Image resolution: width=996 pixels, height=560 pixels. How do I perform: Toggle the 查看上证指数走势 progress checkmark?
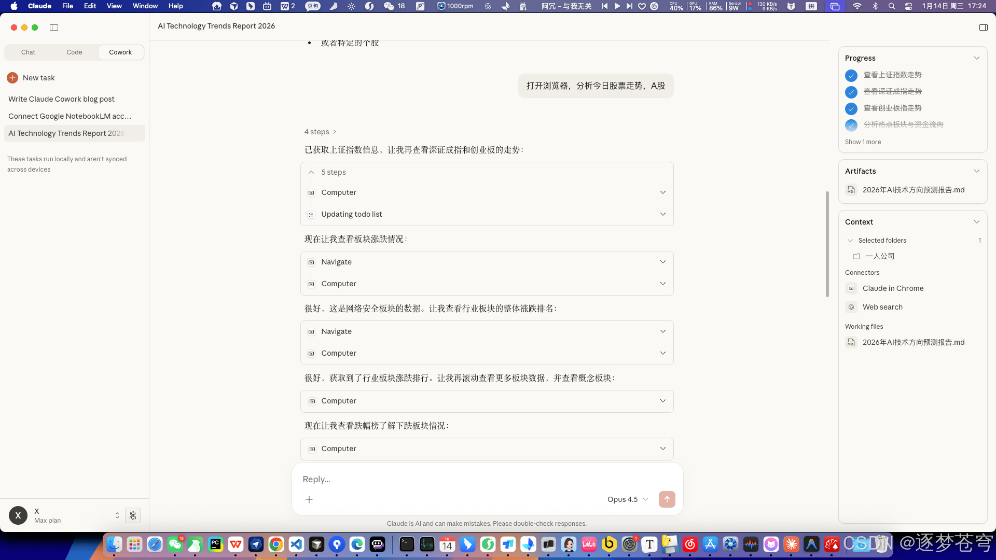click(x=851, y=75)
